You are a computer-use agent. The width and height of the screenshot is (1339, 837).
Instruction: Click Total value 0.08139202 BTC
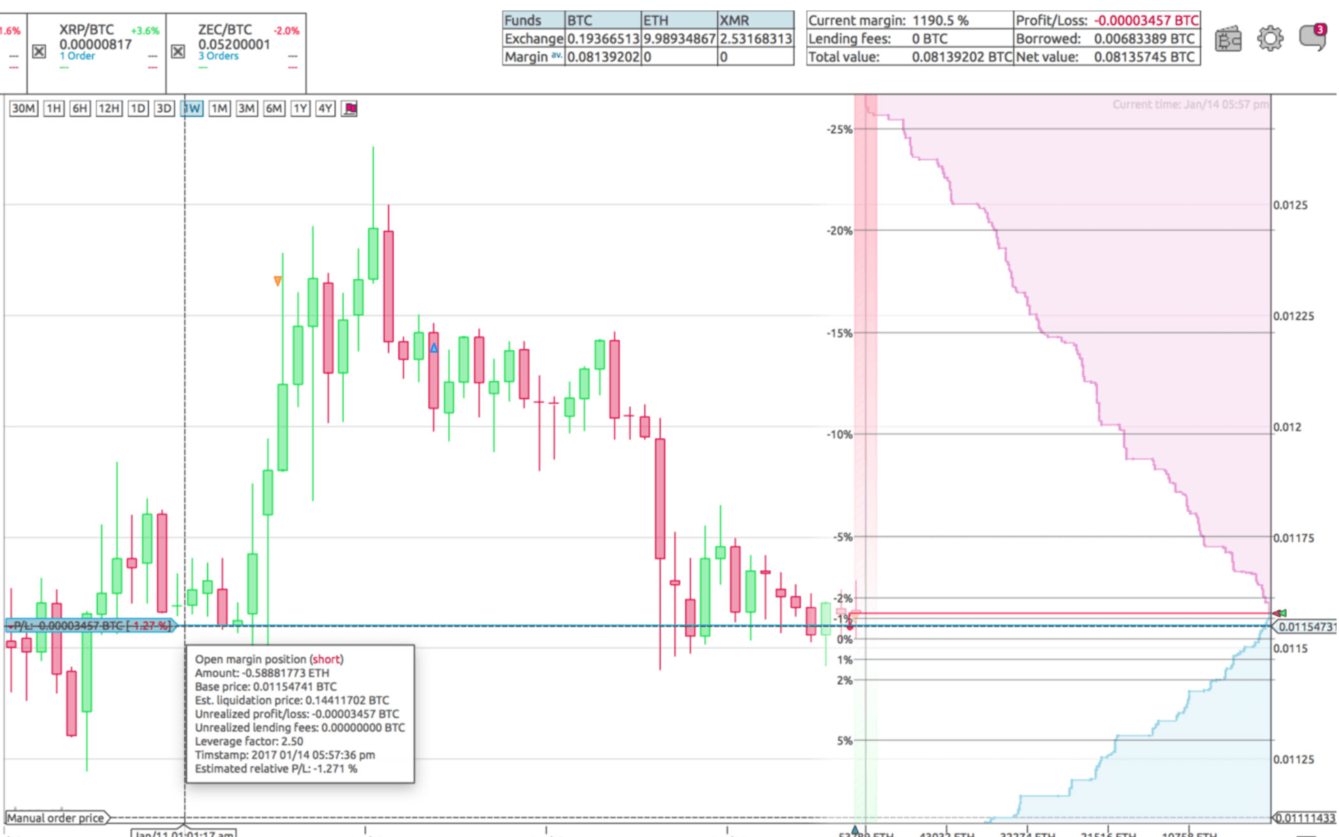point(962,57)
